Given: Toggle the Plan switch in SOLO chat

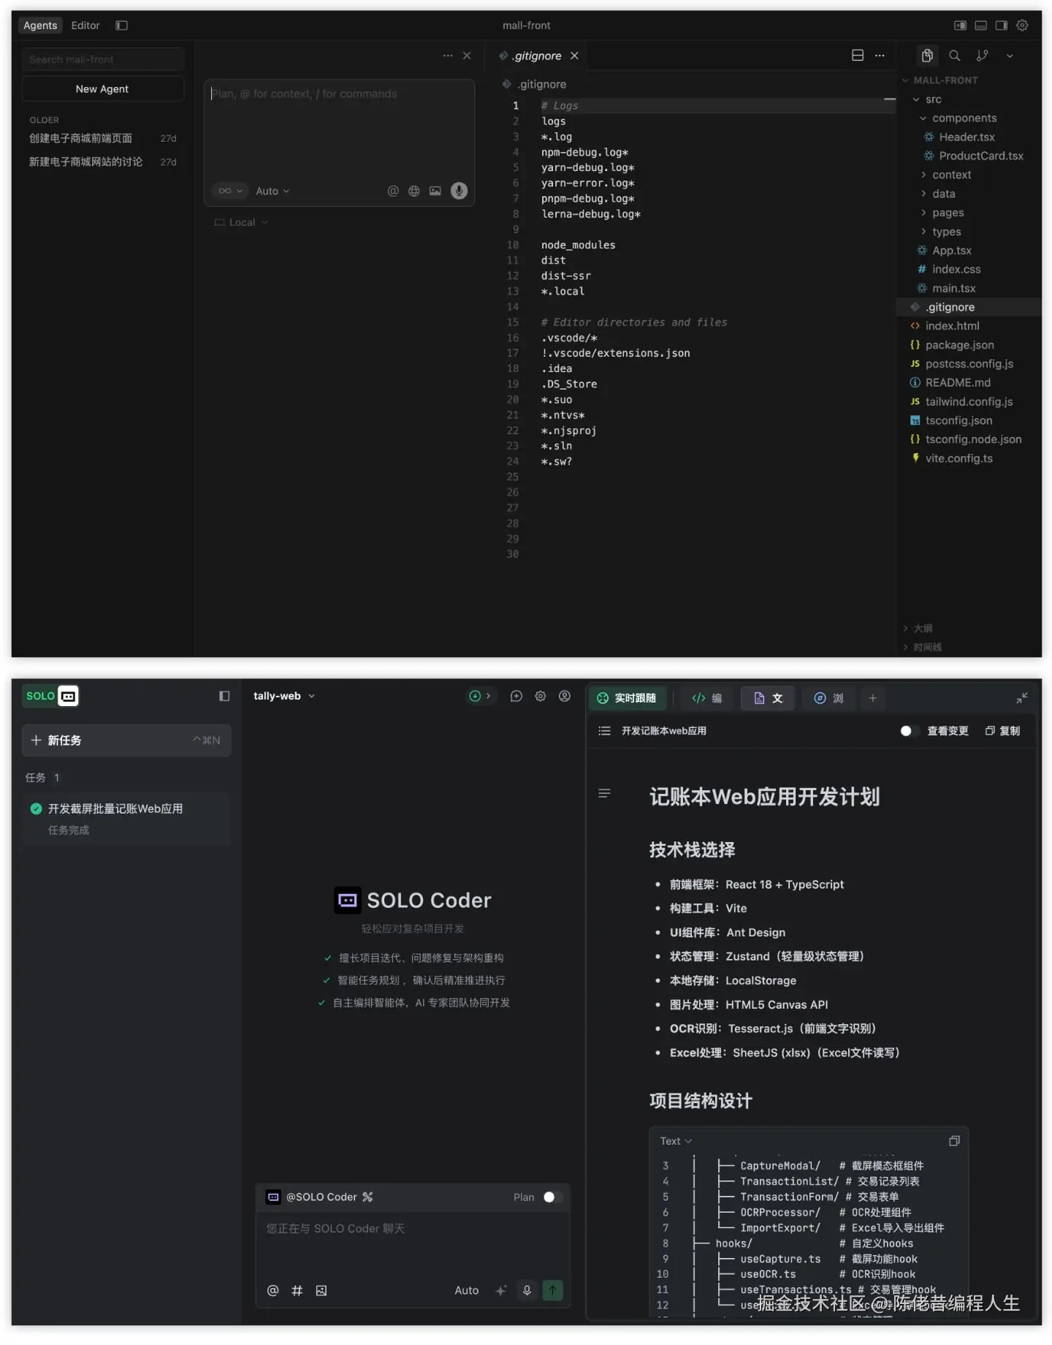Looking at the screenshot, I should [552, 1197].
